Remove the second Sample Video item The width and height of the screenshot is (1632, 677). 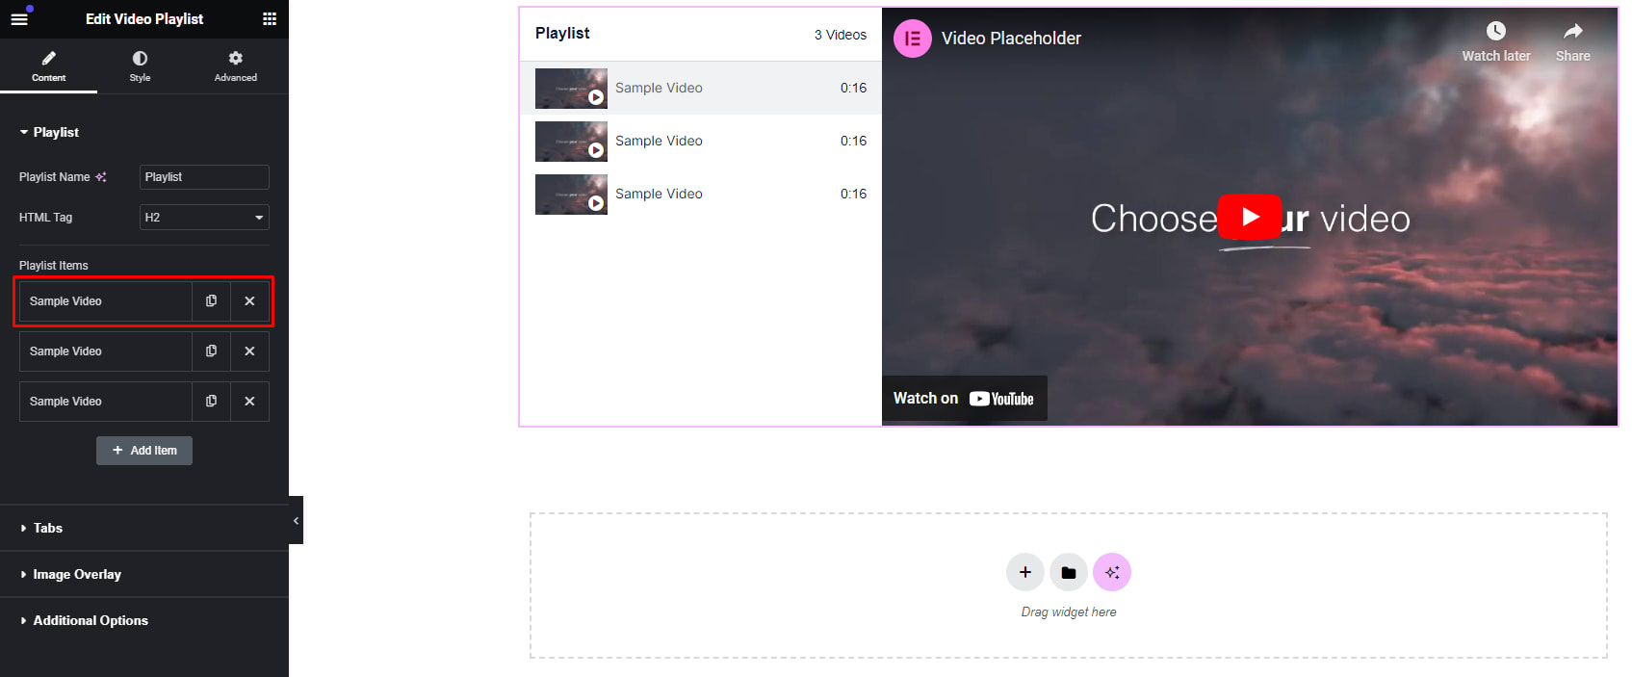249,352
